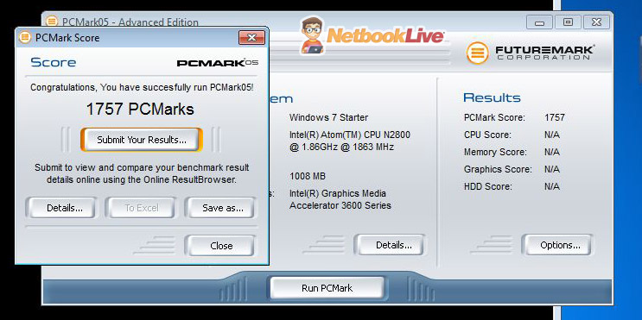This screenshot has height=320, width=642.
Task: Click the To Excel button
Action: point(142,208)
